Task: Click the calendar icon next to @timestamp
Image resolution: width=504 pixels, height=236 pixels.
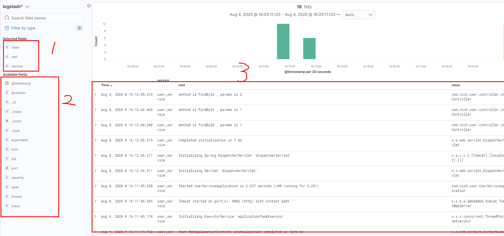Action: pyautogui.click(x=7, y=83)
